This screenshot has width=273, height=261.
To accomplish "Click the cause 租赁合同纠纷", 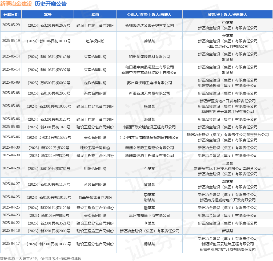I will (95, 169).
